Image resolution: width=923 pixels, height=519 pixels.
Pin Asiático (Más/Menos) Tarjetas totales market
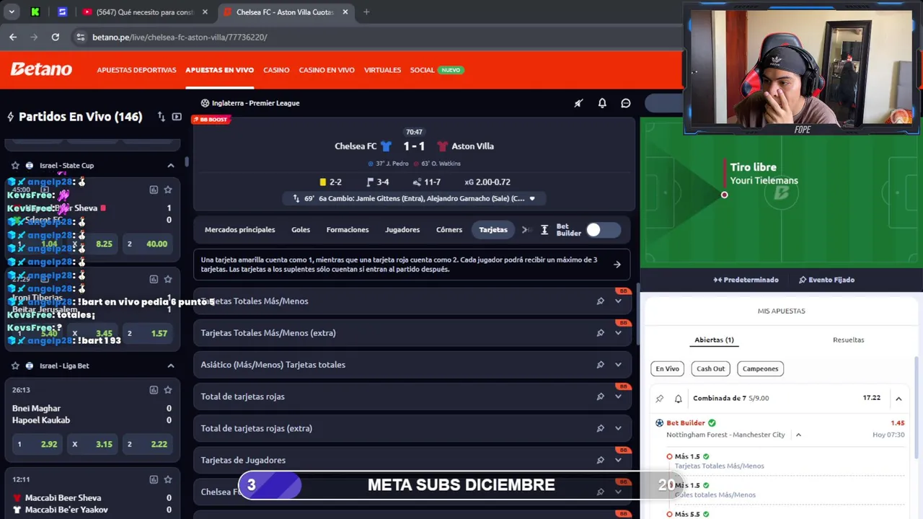pyautogui.click(x=600, y=365)
